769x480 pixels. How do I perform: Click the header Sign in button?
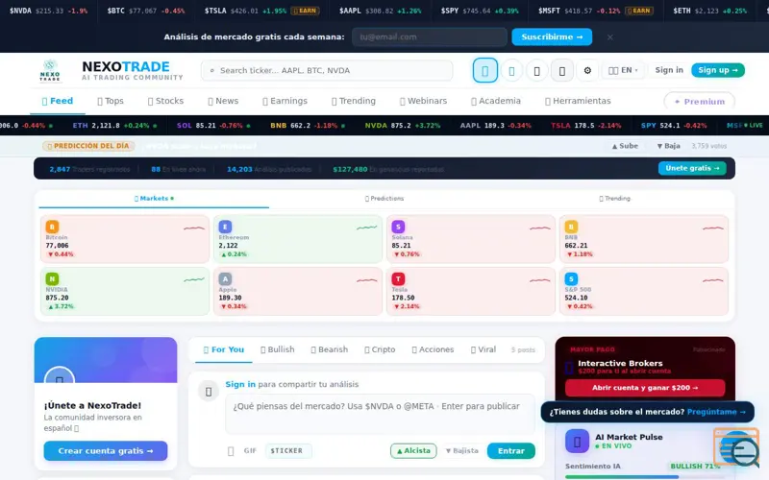(669, 70)
